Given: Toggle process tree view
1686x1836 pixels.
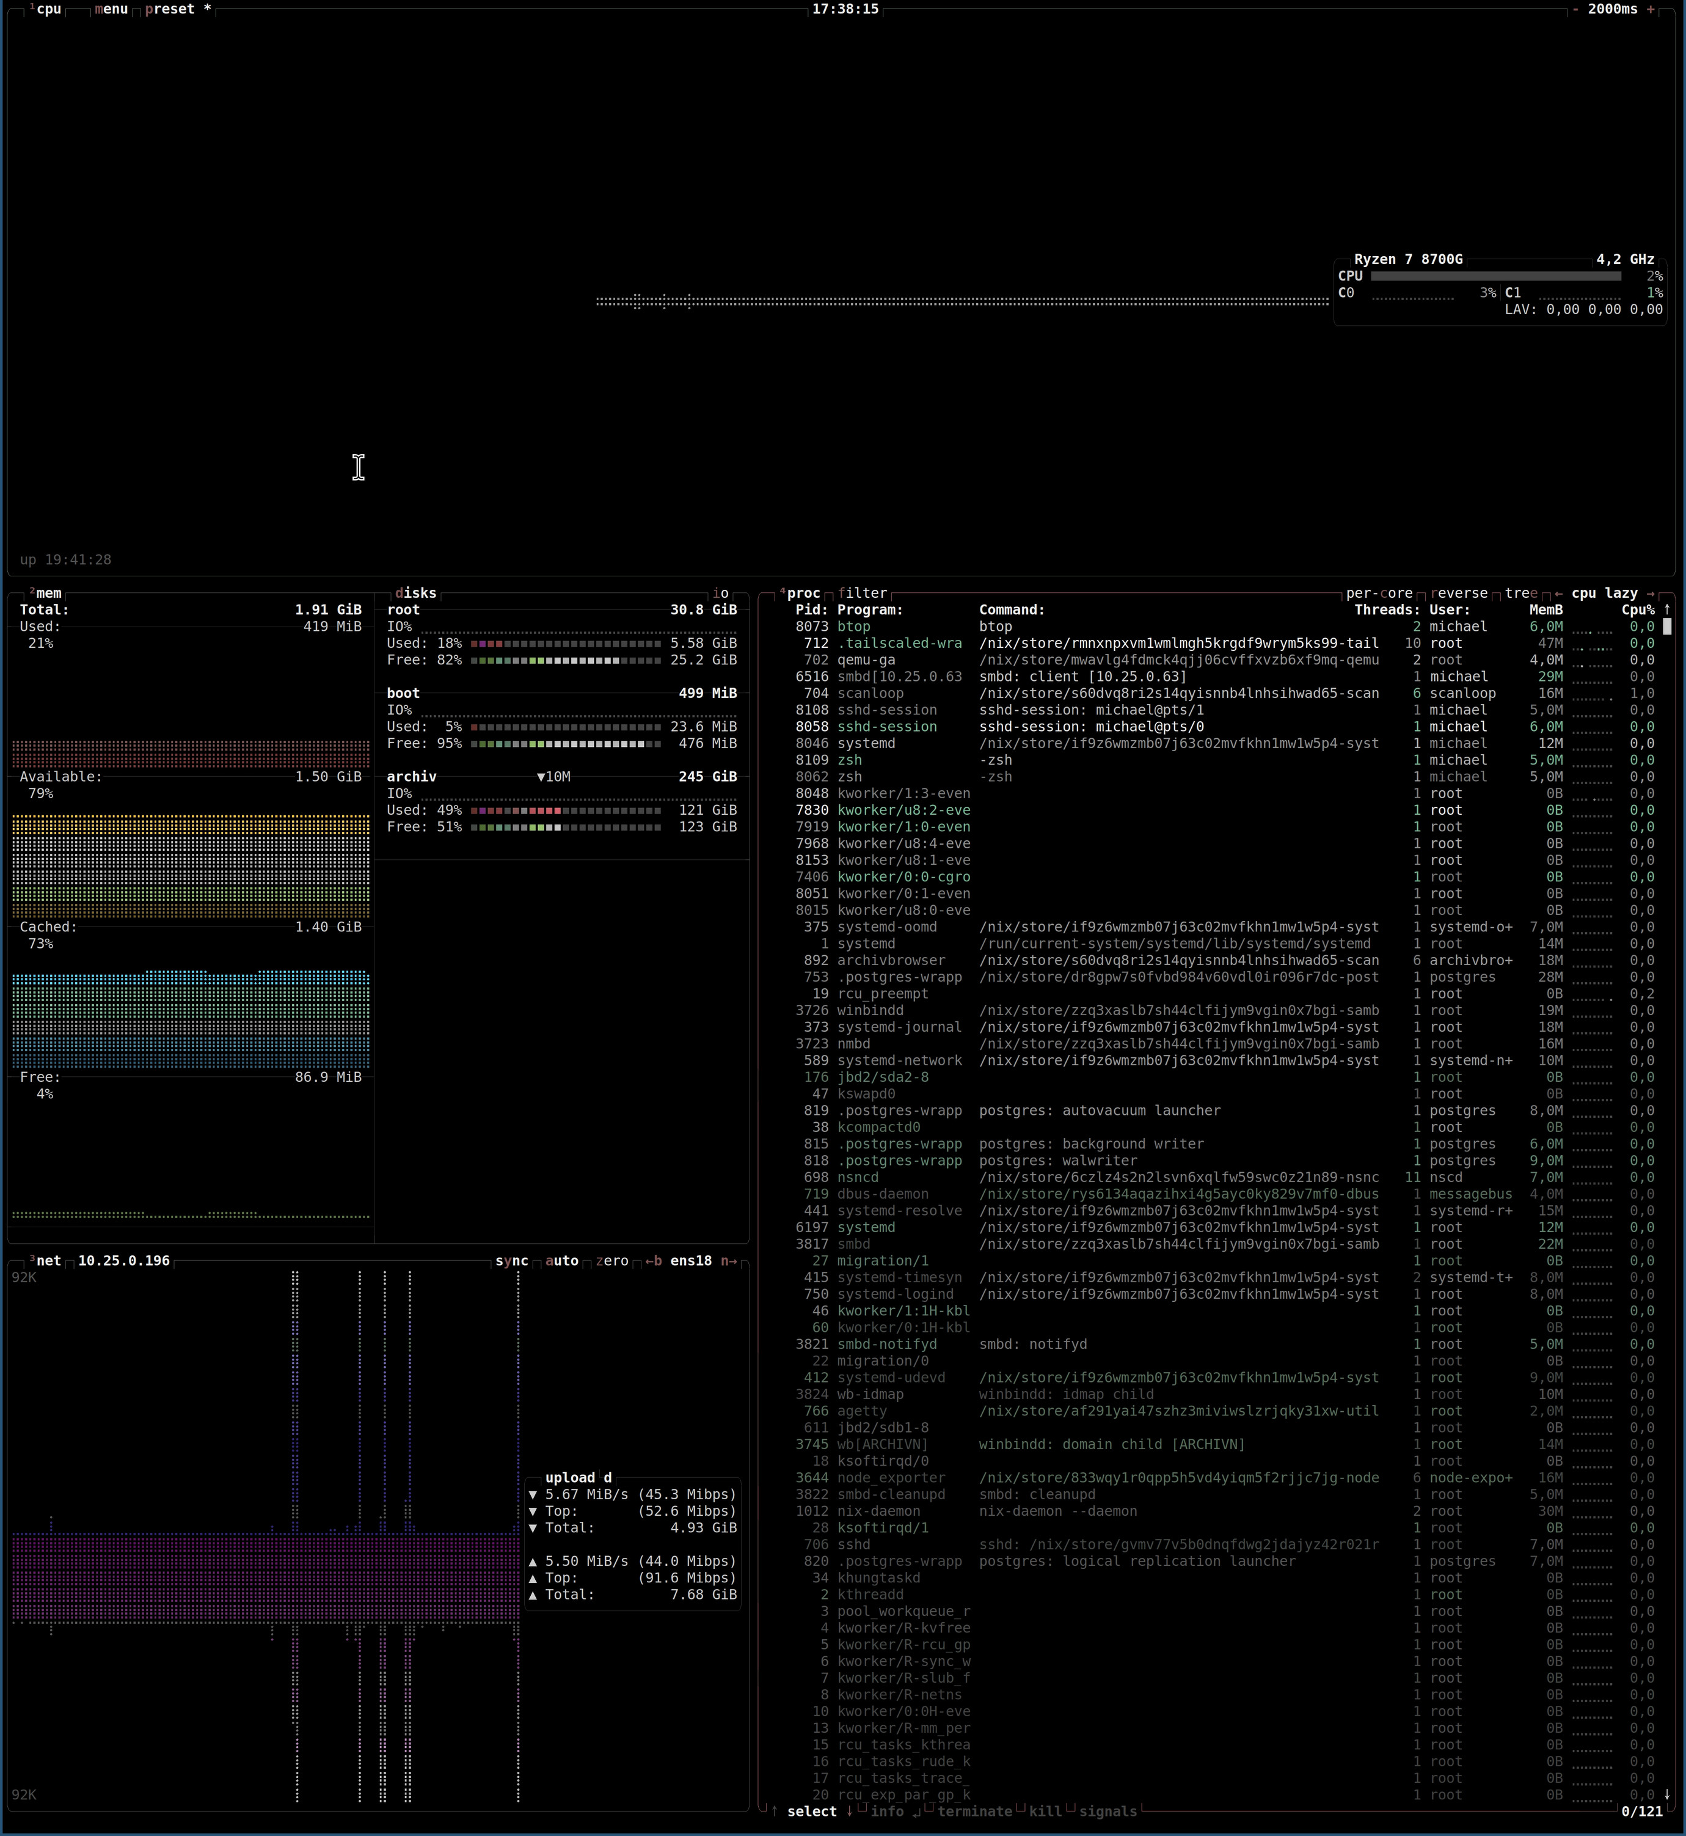Looking at the screenshot, I should [1521, 593].
